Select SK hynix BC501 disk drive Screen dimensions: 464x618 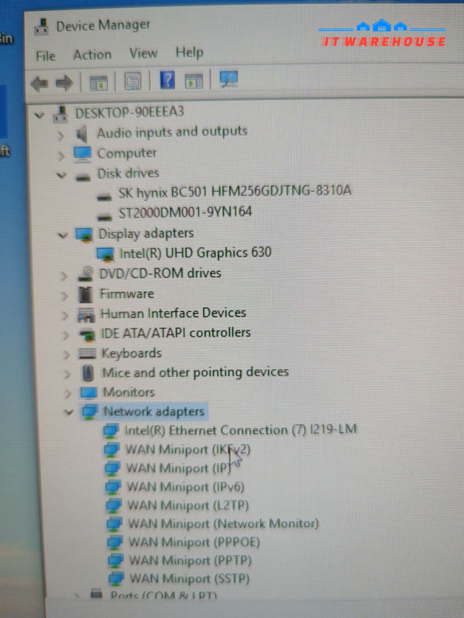pos(234,191)
